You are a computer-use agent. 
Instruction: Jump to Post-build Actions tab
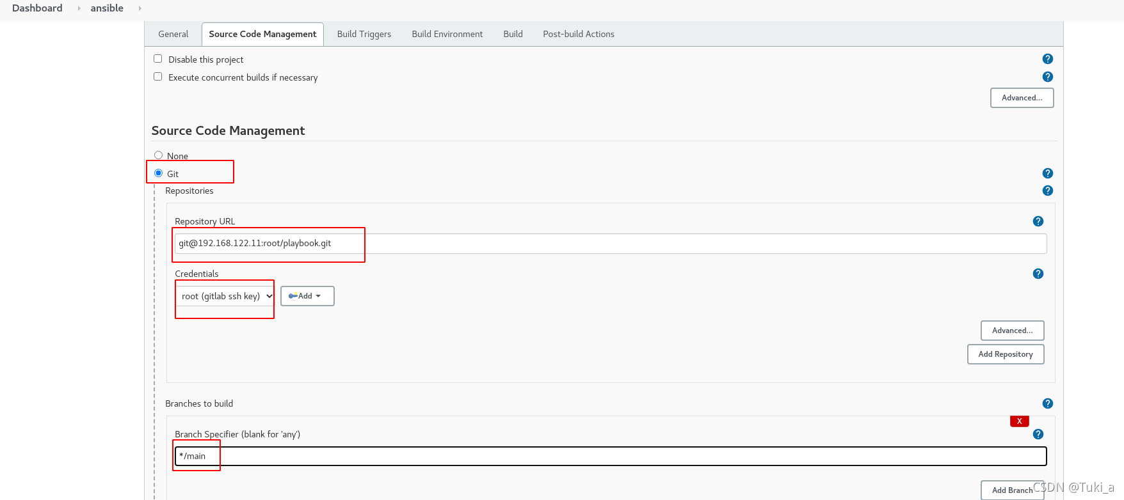578,34
